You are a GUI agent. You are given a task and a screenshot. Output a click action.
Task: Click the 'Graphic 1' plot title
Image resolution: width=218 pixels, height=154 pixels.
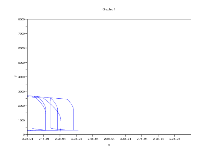(109, 10)
